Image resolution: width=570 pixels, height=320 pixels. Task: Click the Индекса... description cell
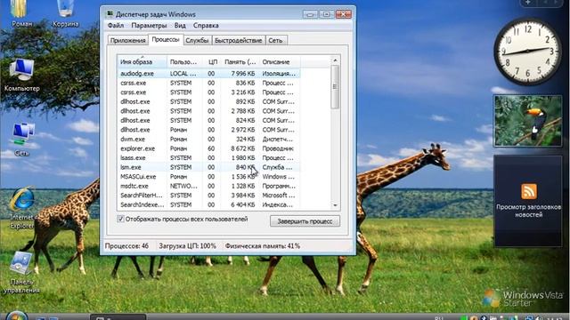[277, 204]
